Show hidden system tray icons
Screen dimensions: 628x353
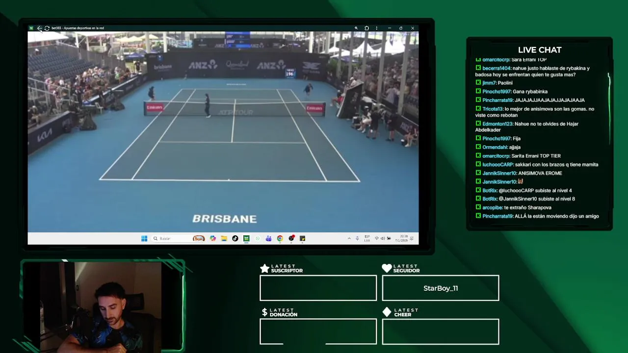point(349,238)
